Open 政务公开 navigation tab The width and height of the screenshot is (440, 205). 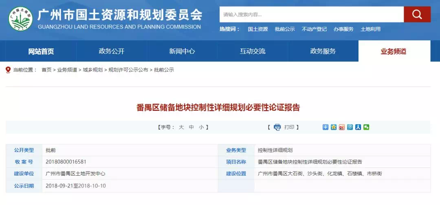[x=111, y=51]
